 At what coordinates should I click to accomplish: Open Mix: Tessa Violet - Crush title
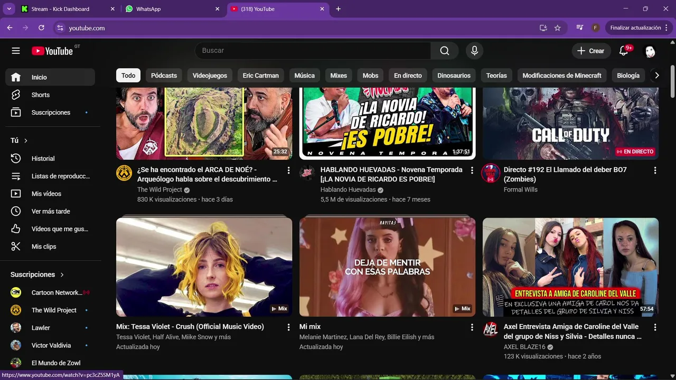click(x=190, y=327)
